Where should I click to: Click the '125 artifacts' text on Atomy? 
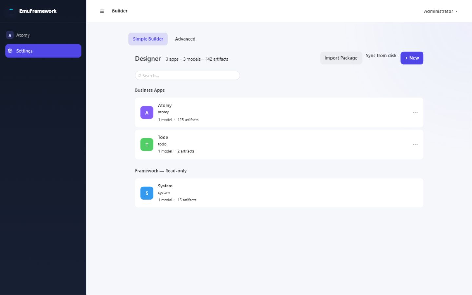click(188, 120)
